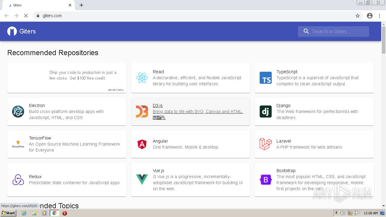Click Giters brand name in header
The image size is (386, 217).
27,31
